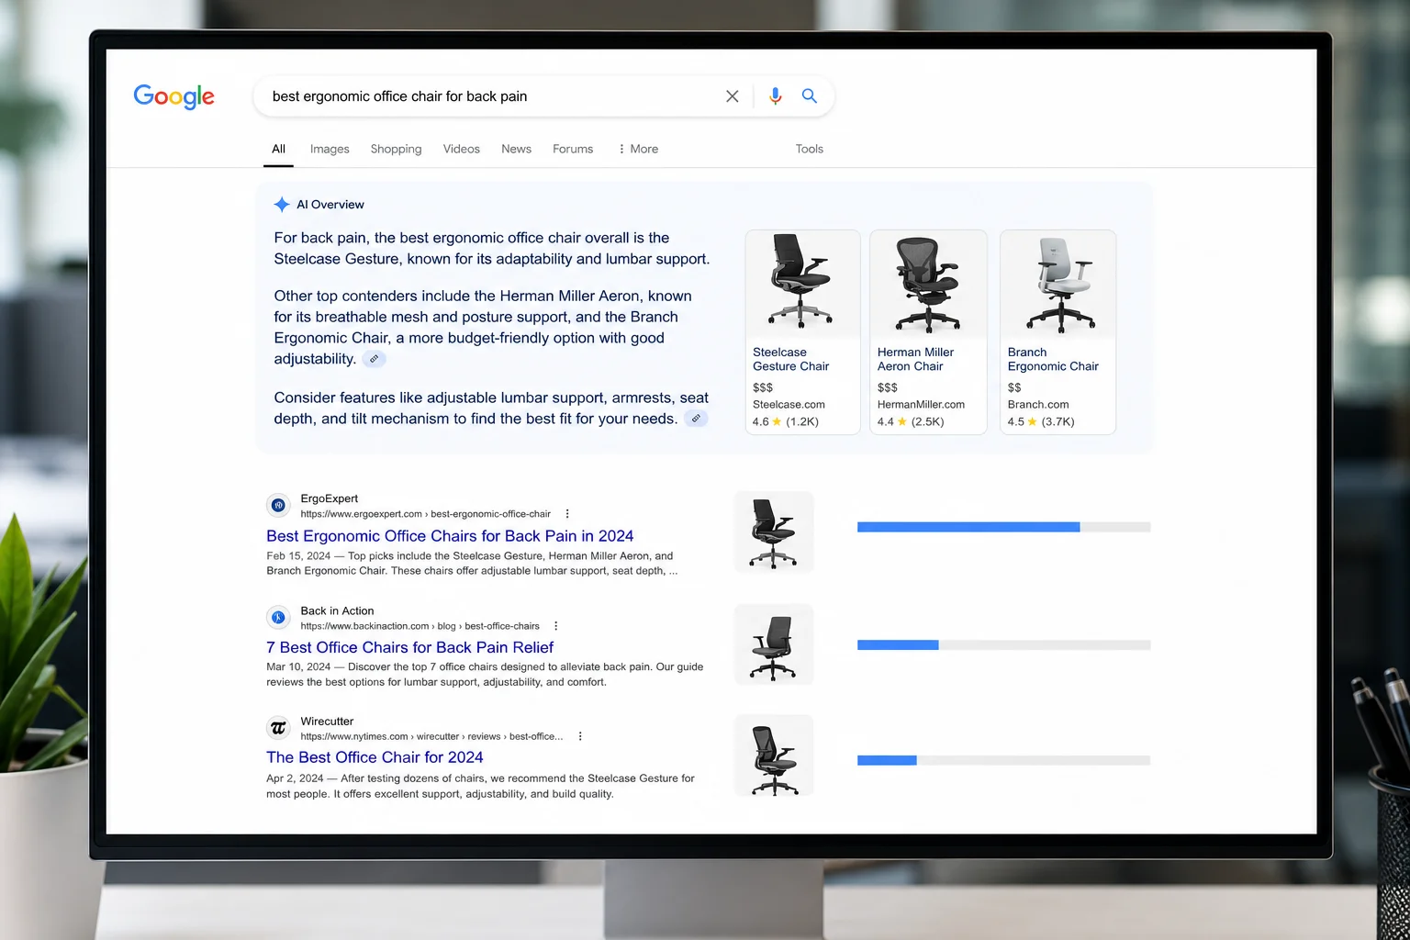
Task: Click the nytimes.com wirecutter breadcrumb URL
Action: pos(431,736)
